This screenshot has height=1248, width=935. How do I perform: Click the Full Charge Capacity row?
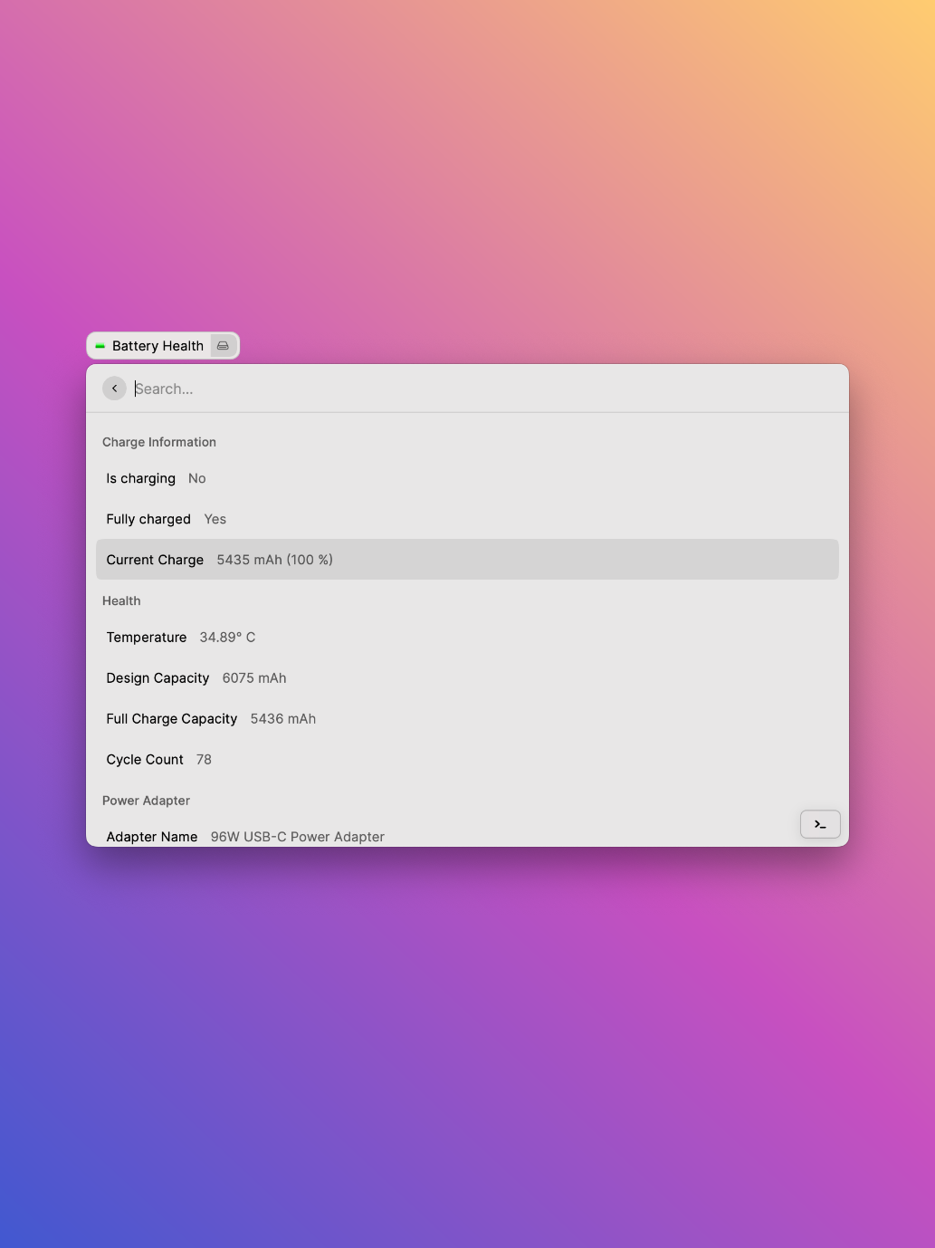click(362, 718)
